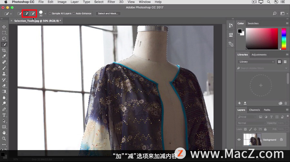Select the Dodge tool
Viewport: 290px width, 162px height.
click(4, 103)
